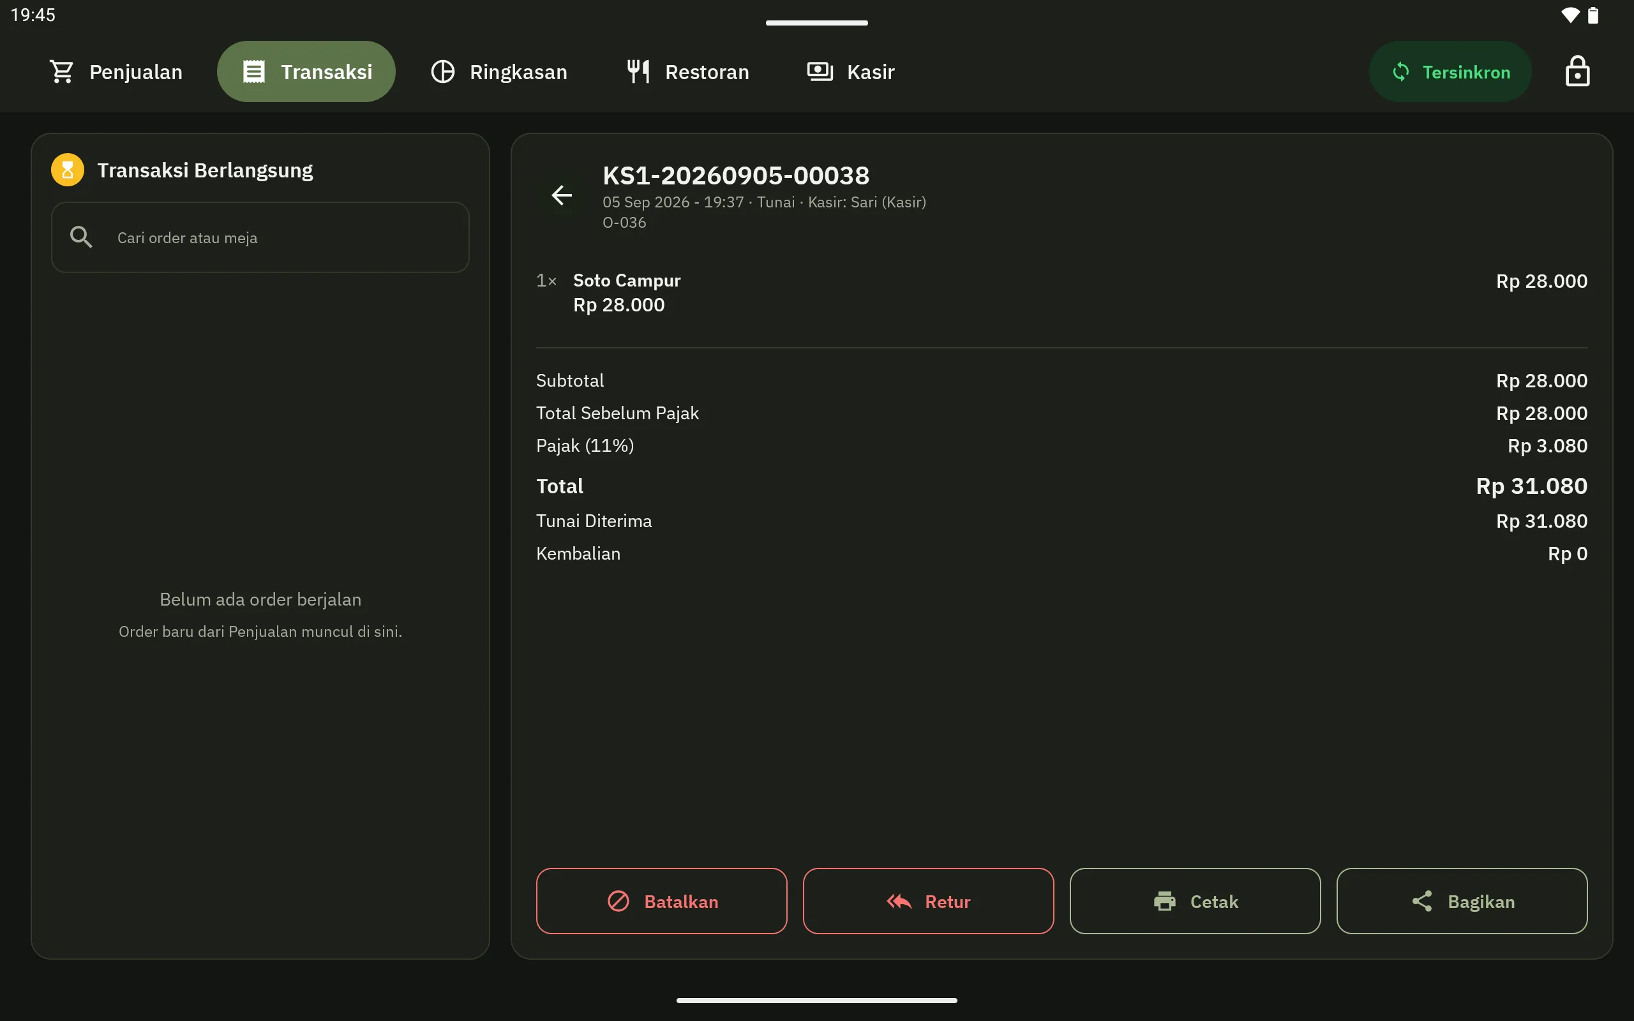
Task: Click the share icon on Bagikan
Action: coord(1422,902)
